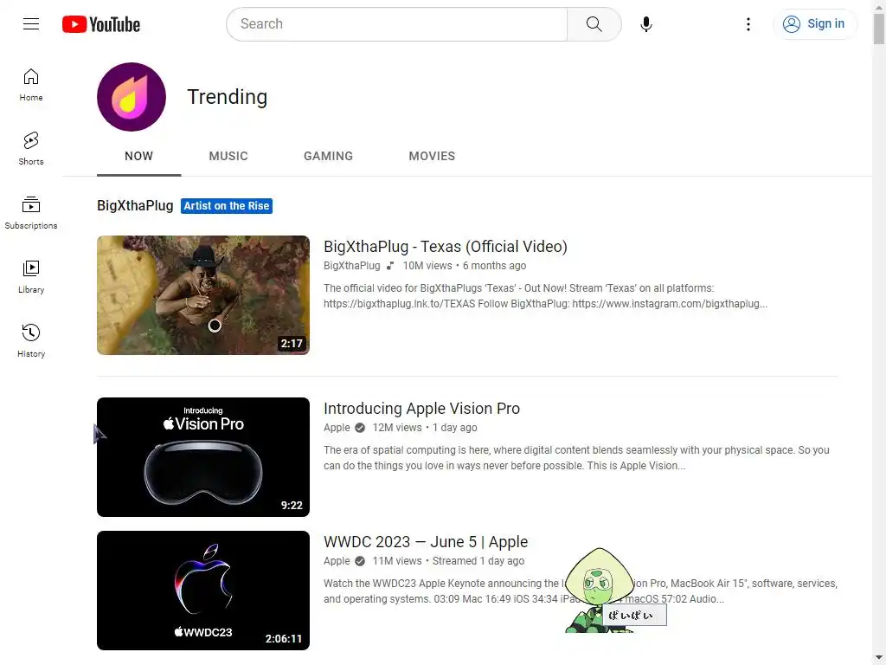This screenshot has height=665, width=886.
Task: Open Library in the sidebar
Action: click(31, 277)
